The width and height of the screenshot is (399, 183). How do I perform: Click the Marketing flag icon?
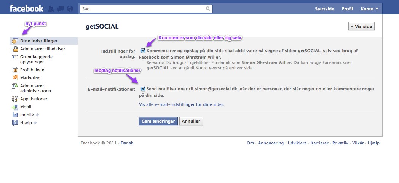click(15, 78)
